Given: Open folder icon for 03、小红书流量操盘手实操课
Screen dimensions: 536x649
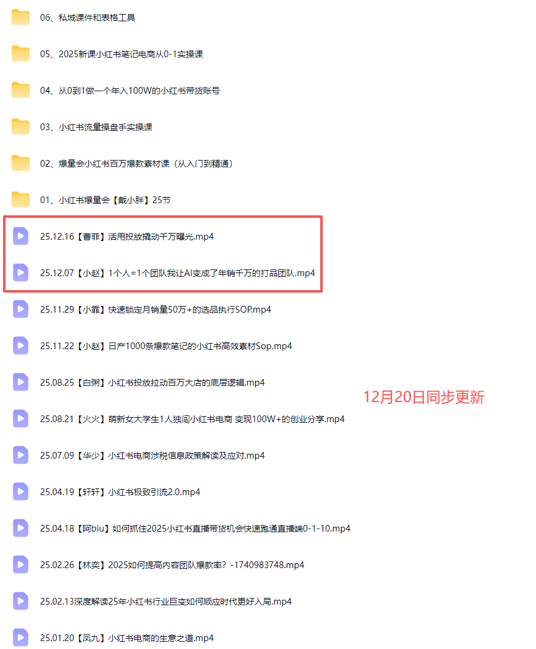Looking at the screenshot, I should 20,127.
